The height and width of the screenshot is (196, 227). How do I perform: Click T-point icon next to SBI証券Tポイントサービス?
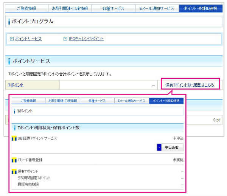point(14,138)
